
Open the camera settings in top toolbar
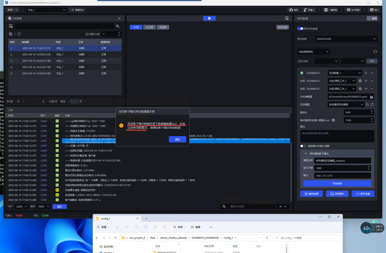tap(293, 10)
